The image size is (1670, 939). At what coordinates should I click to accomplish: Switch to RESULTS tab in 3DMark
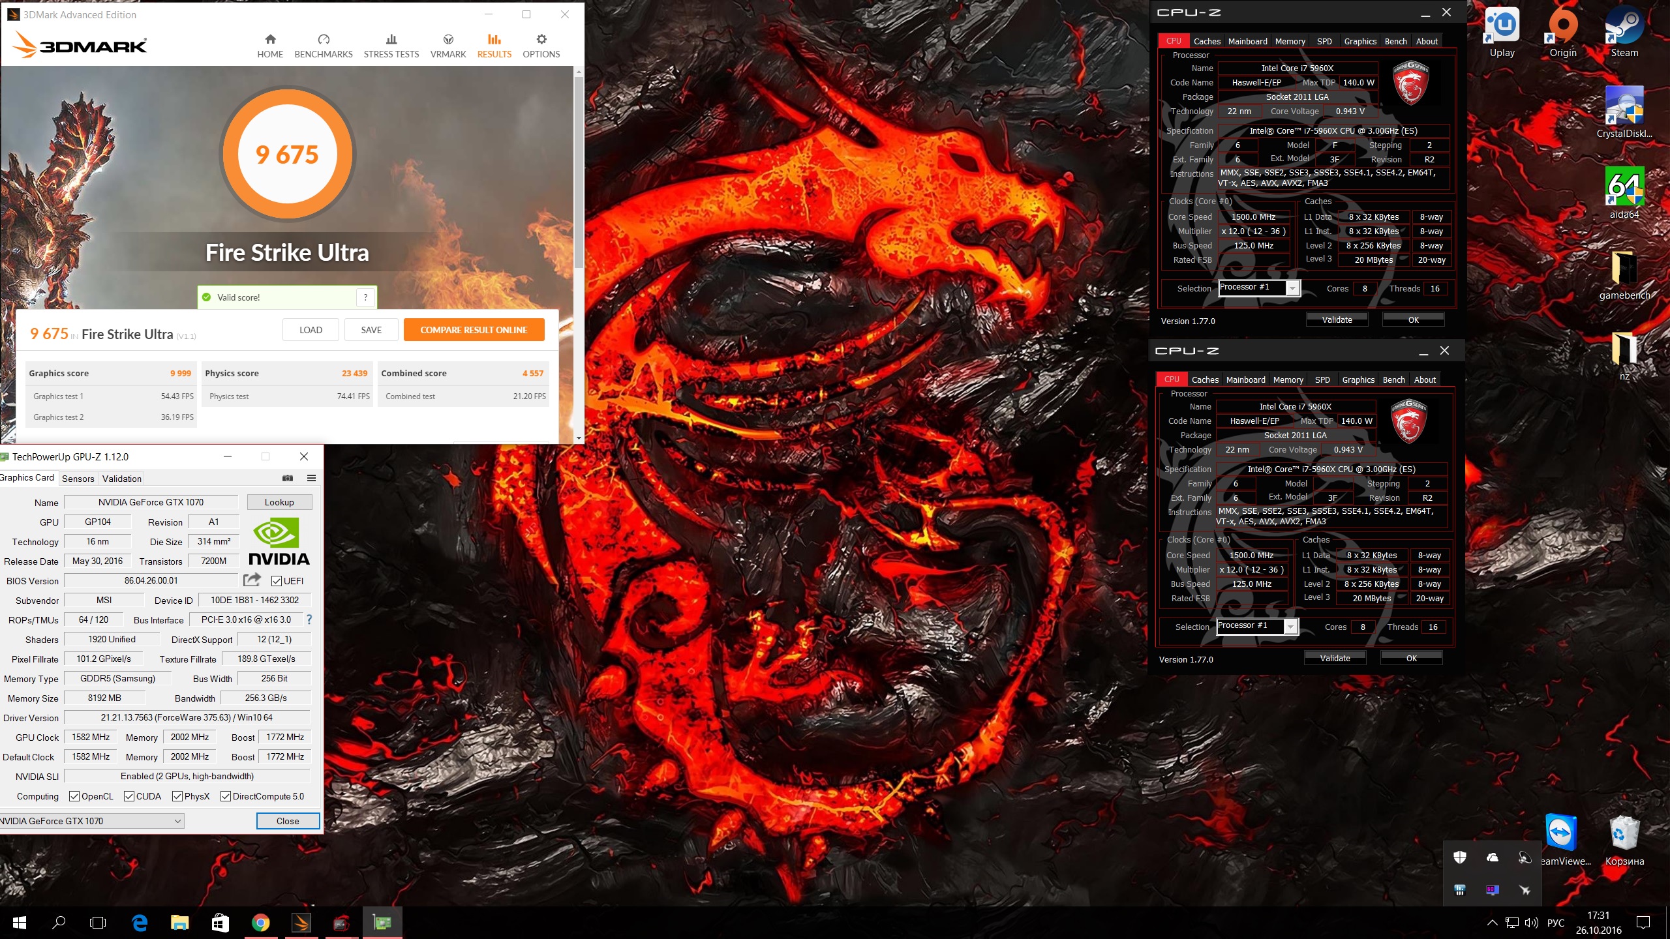tap(494, 46)
